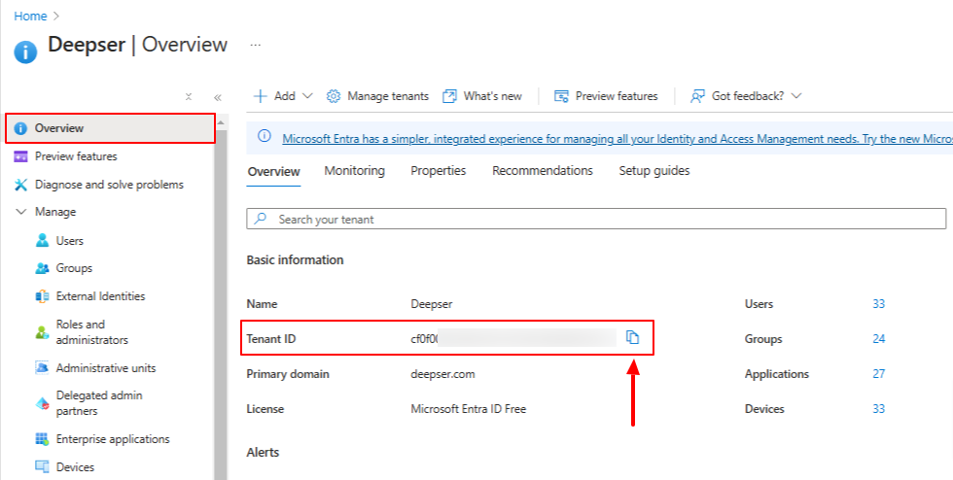Open the Users count link 33
Viewport: 953px width, 480px height.
click(879, 304)
